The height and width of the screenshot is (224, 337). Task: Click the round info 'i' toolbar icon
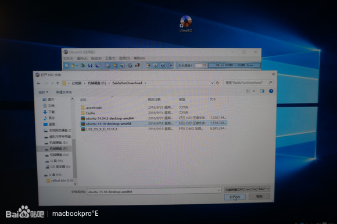point(155,65)
